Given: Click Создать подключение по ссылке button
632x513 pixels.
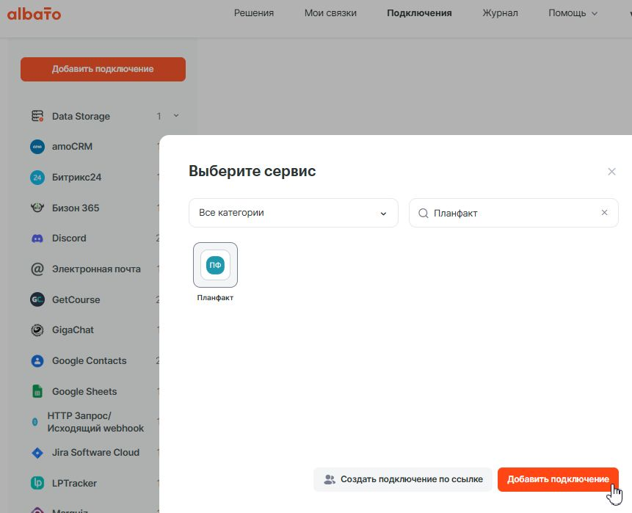Looking at the screenshot, I should [x=403, y=479].
